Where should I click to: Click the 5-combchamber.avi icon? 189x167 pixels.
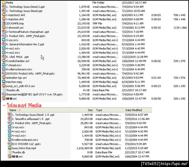pyautogui.click(x=4, y=61)
